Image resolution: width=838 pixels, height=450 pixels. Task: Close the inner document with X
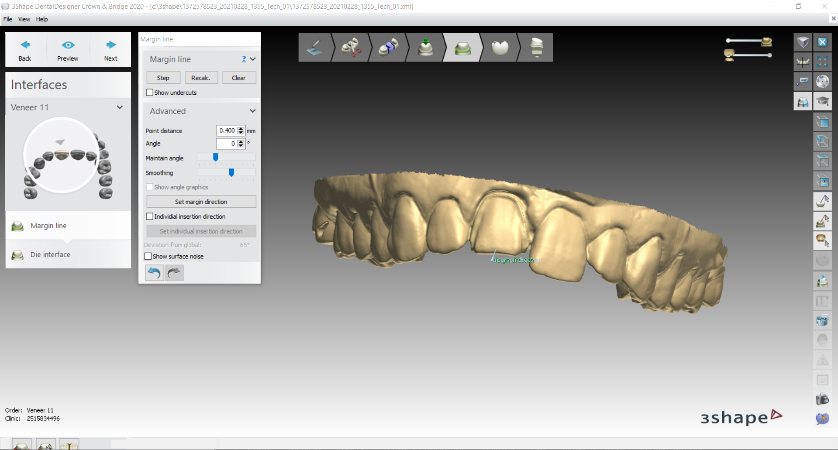pos(833,18)
